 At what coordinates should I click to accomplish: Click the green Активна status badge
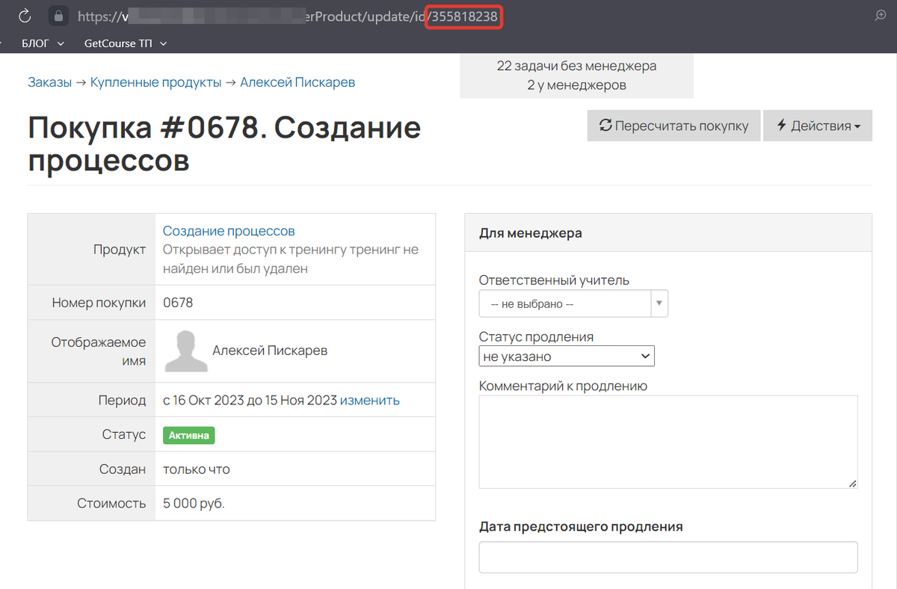point(189,435)
